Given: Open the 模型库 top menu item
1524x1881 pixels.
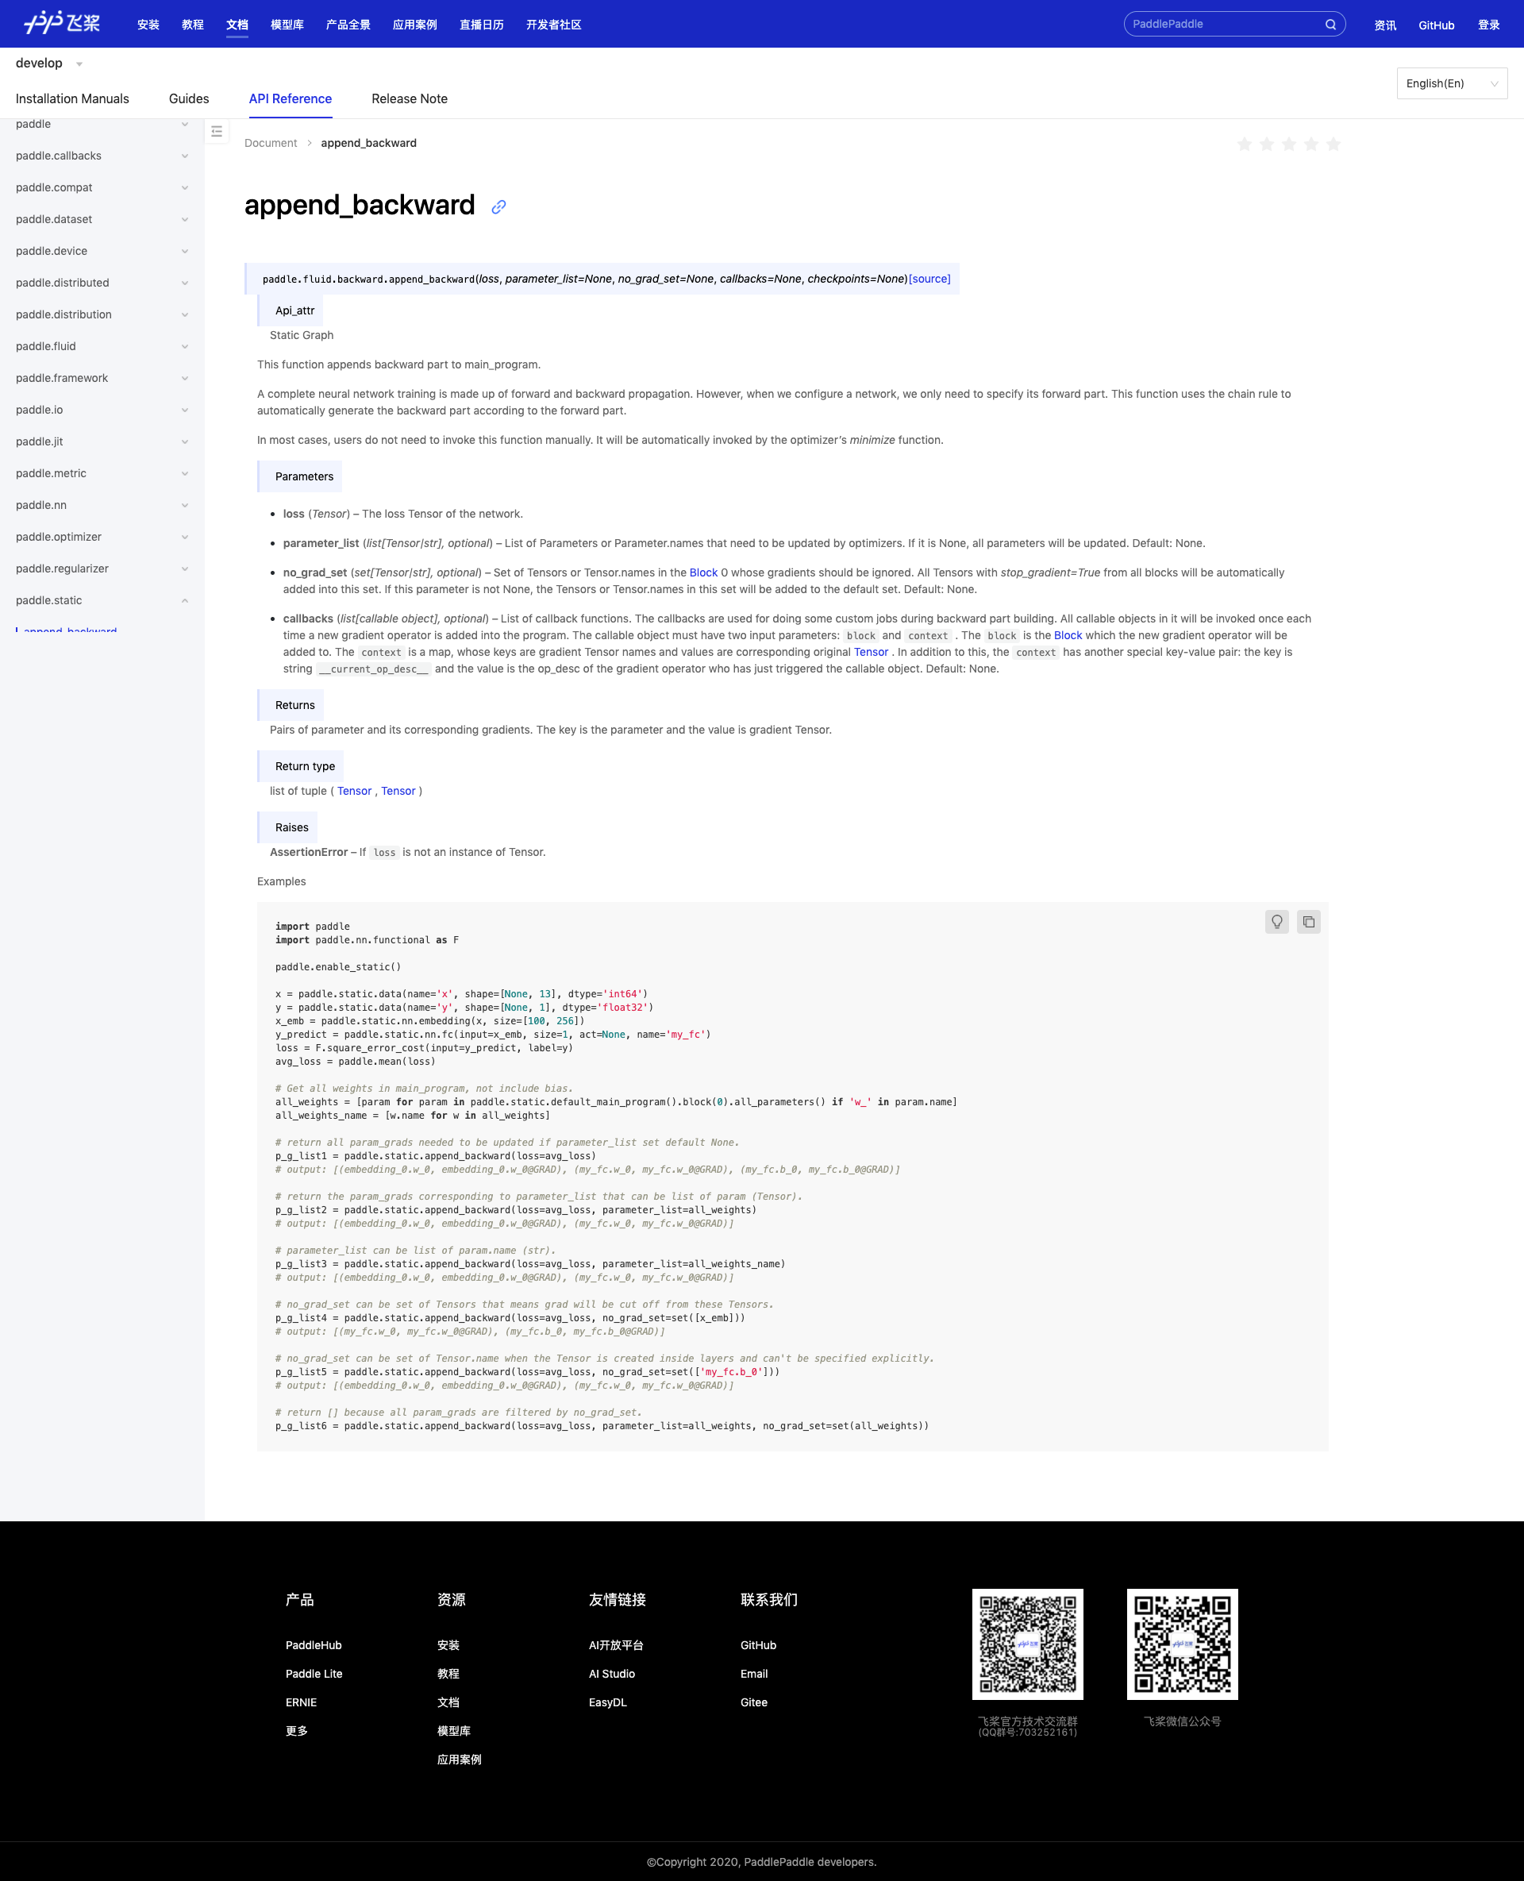Looking at the screenshot, I should [287, 25].
